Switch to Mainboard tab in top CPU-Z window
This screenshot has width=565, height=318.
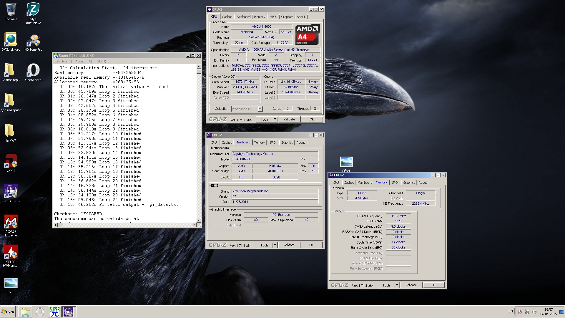coord(243,17)
